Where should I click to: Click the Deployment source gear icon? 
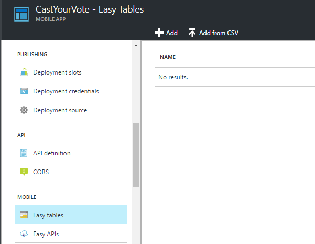click(24, 110)
